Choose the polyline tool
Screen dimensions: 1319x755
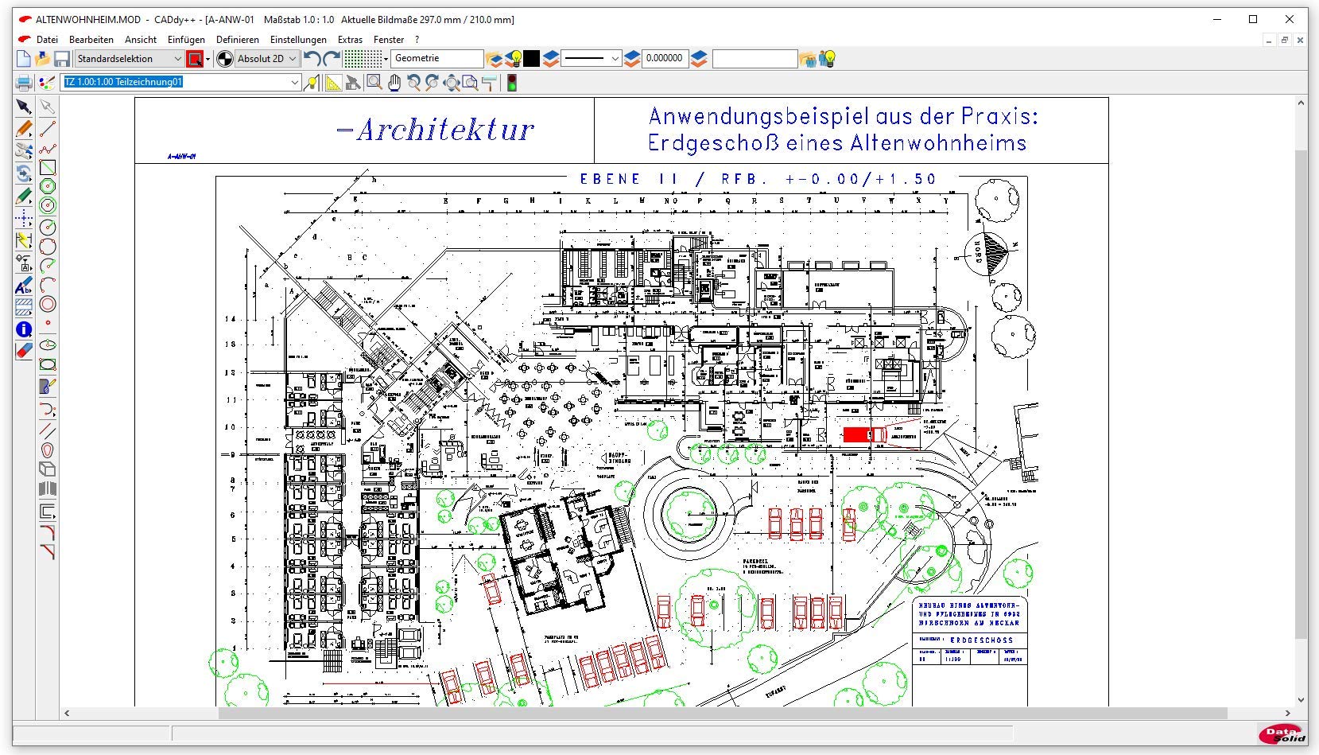click(48, 148)
